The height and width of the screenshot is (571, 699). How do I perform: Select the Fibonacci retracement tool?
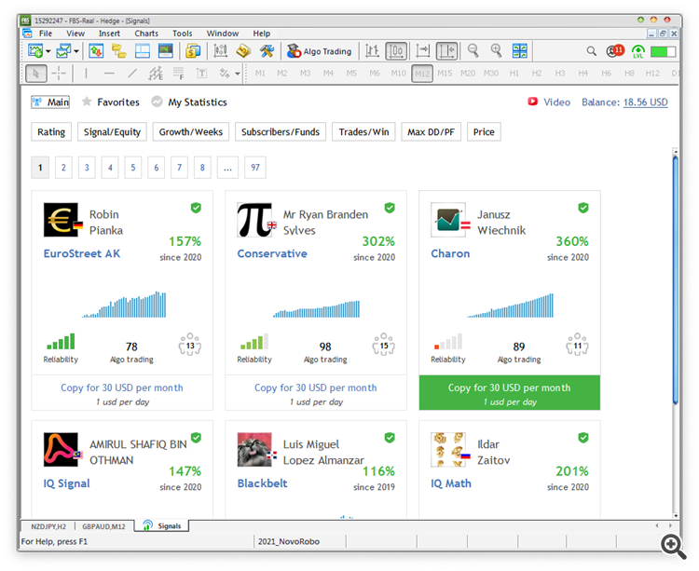179,74
